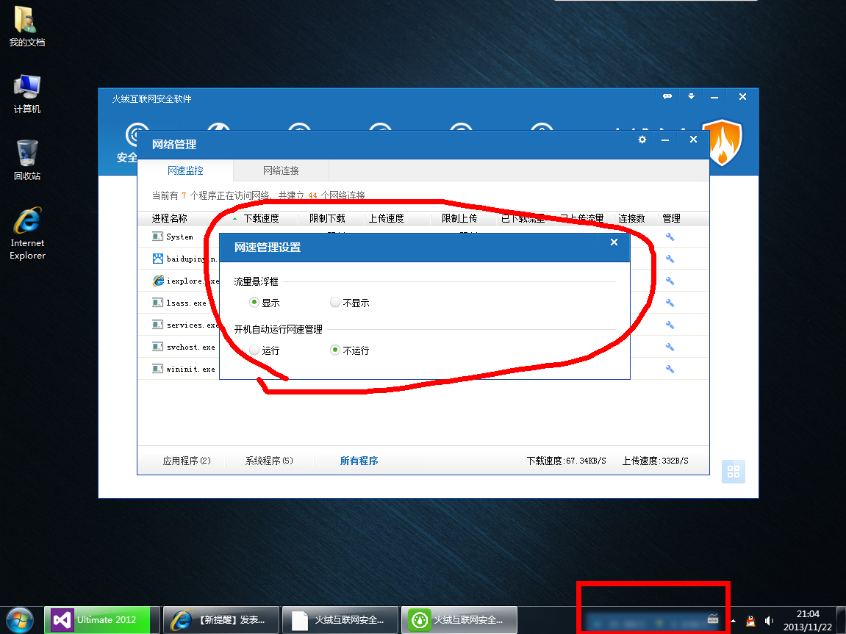846x634 pixels.
Task: Close the 网速管理设置 dialog
Action: click(614, 242)
